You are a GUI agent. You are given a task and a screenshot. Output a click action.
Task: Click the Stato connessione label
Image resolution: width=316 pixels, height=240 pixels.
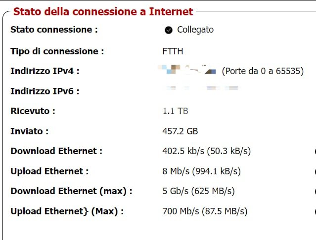pyautogui.click(x=54, y=30)
